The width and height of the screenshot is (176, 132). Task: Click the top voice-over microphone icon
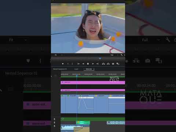[54, 119]
